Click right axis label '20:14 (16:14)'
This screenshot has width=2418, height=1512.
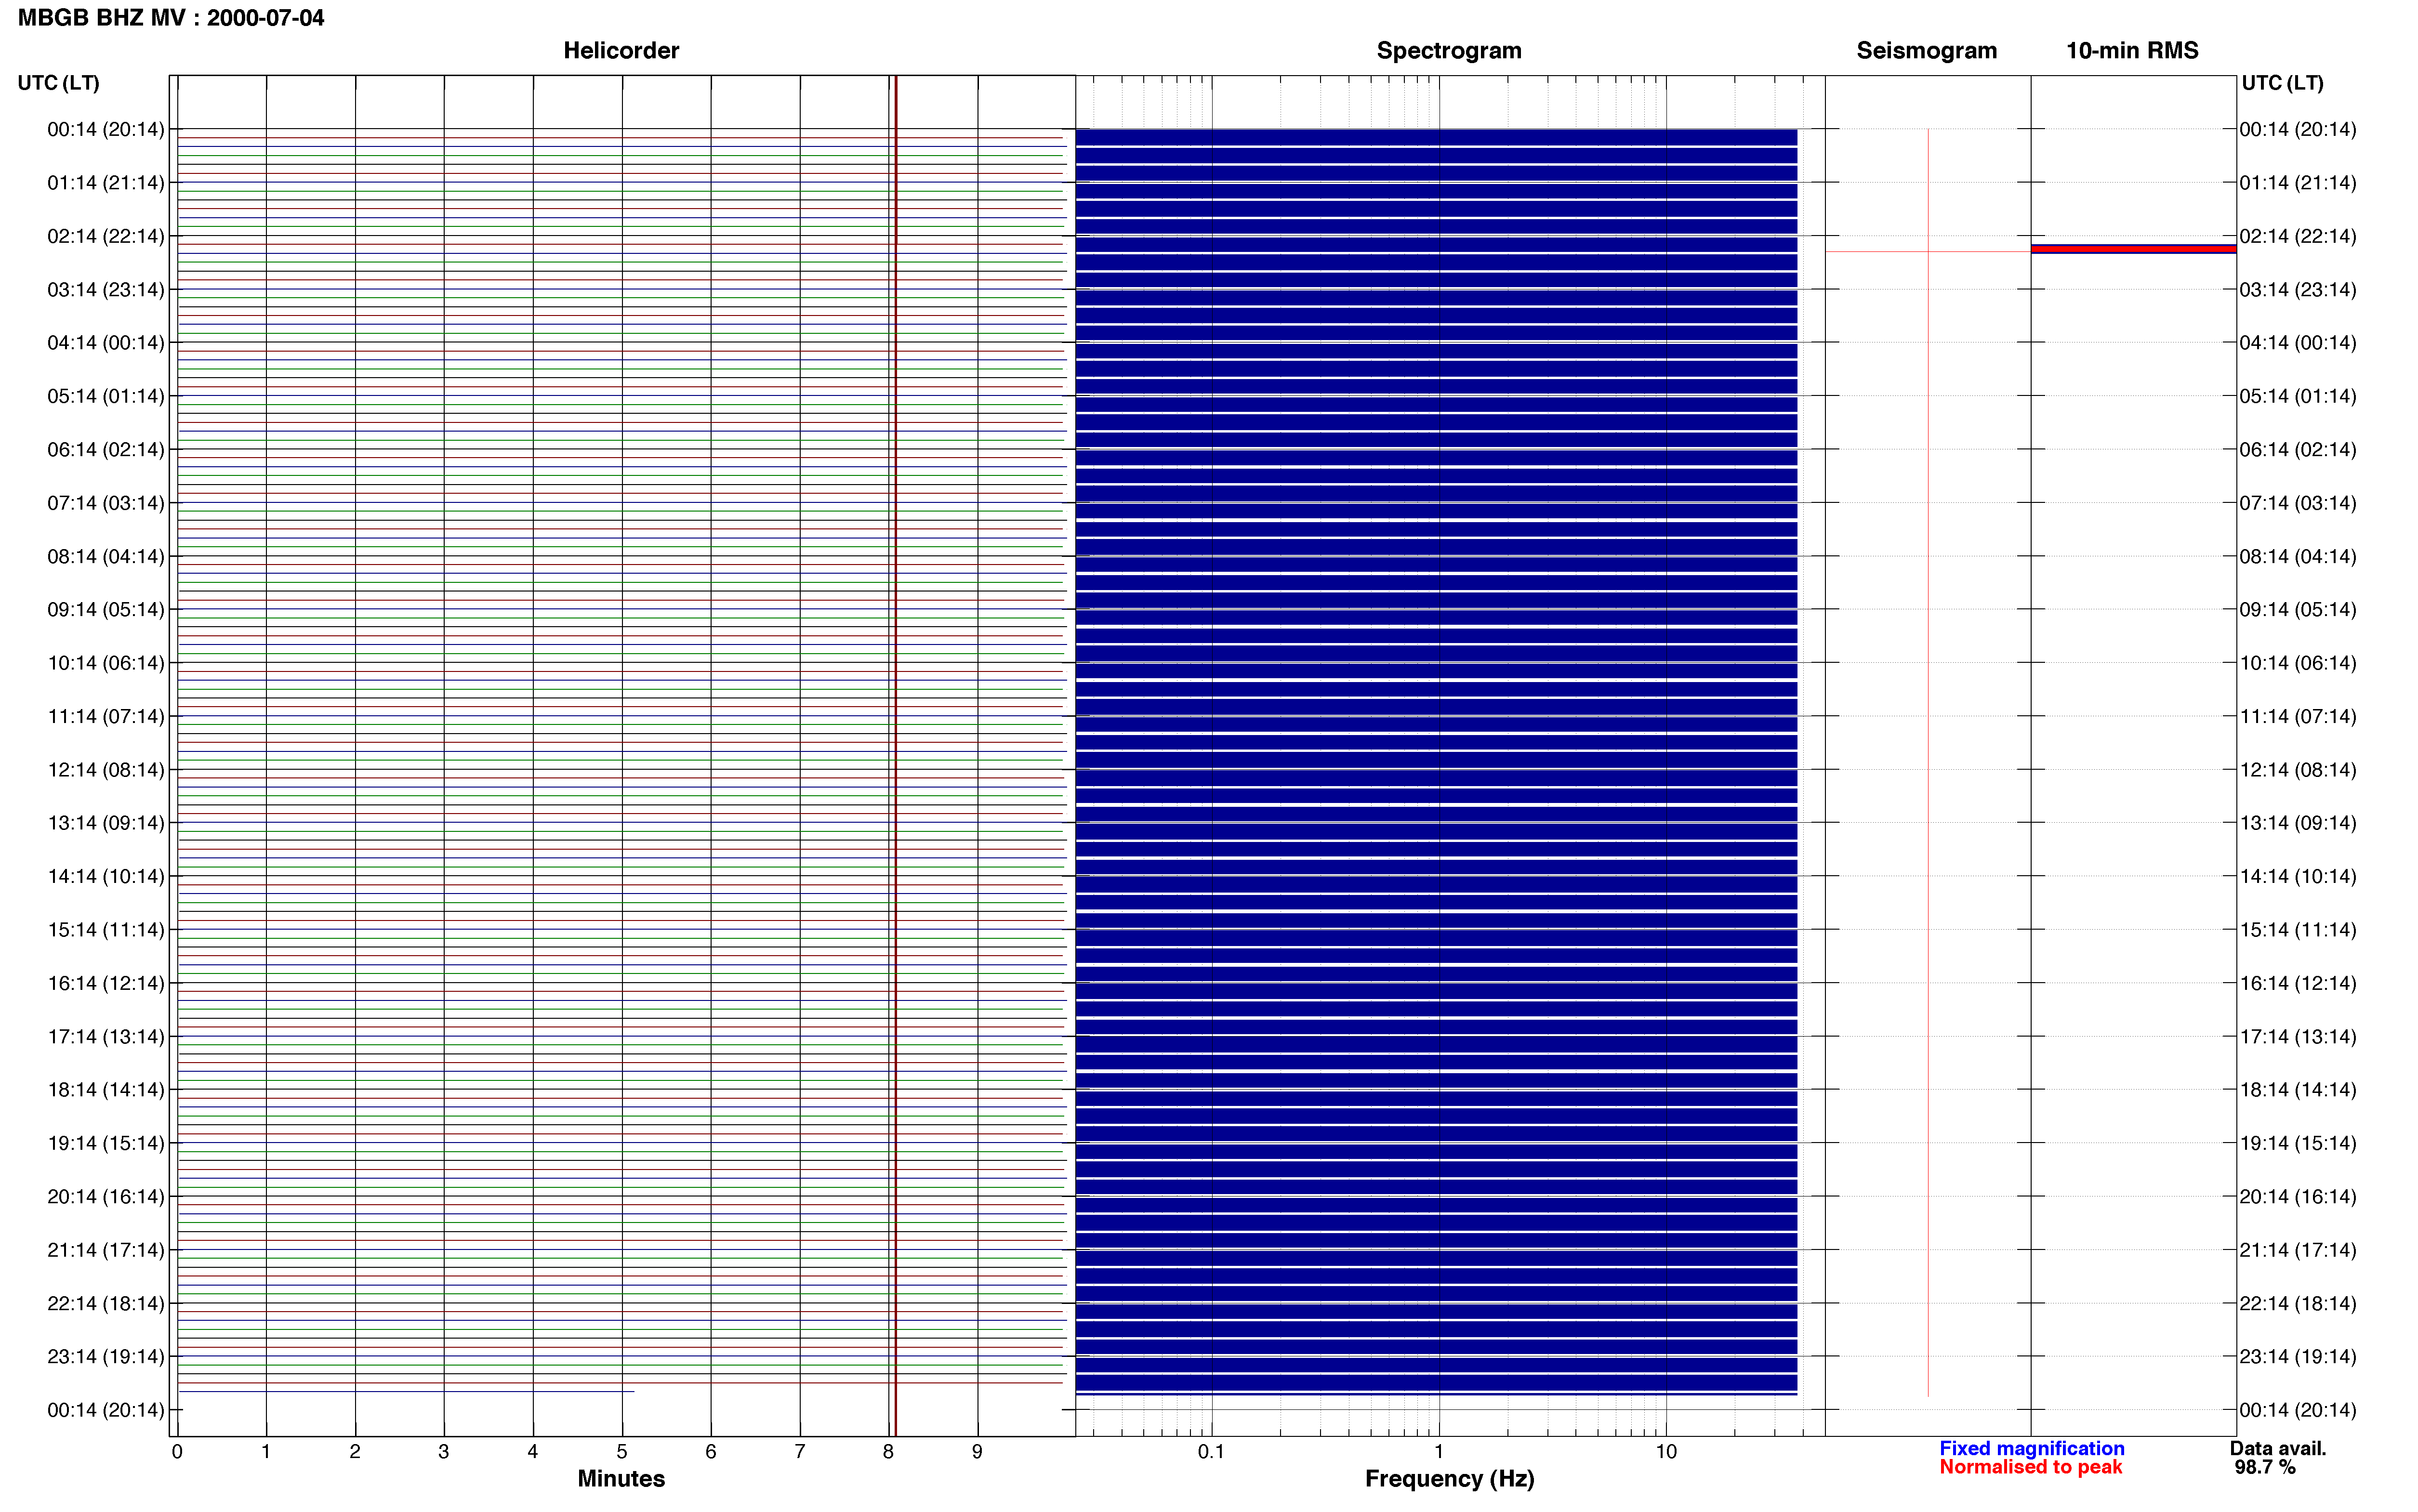pos(2298,1196)
